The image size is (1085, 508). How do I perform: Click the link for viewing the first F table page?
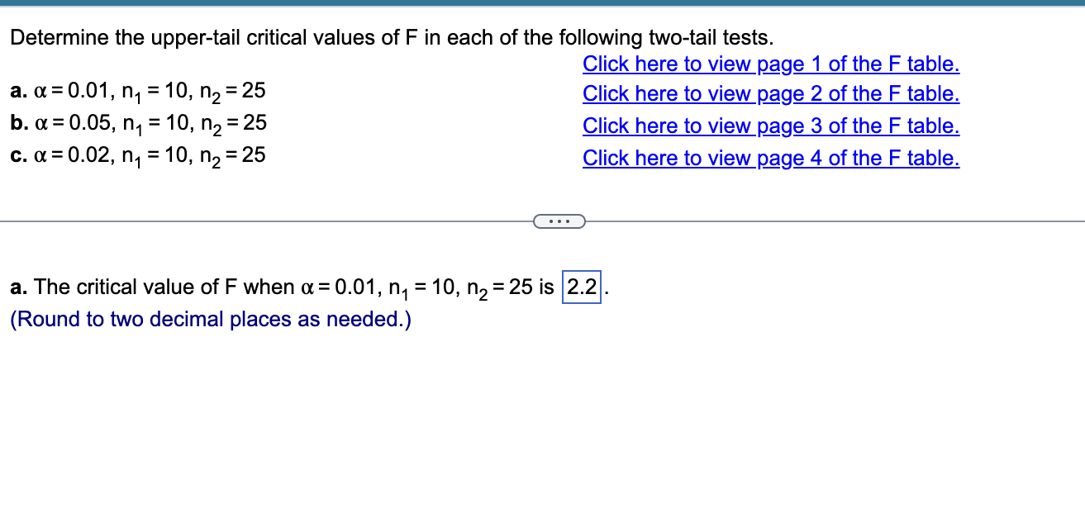(770, 64)
